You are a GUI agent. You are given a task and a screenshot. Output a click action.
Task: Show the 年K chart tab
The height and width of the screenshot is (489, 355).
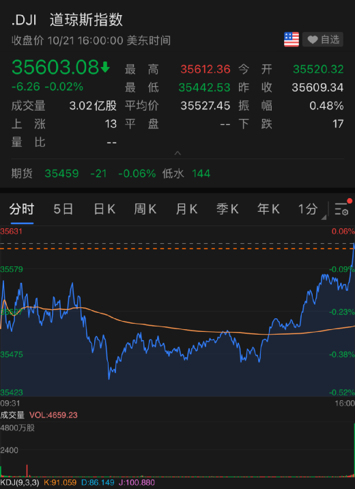coord(269,209)
